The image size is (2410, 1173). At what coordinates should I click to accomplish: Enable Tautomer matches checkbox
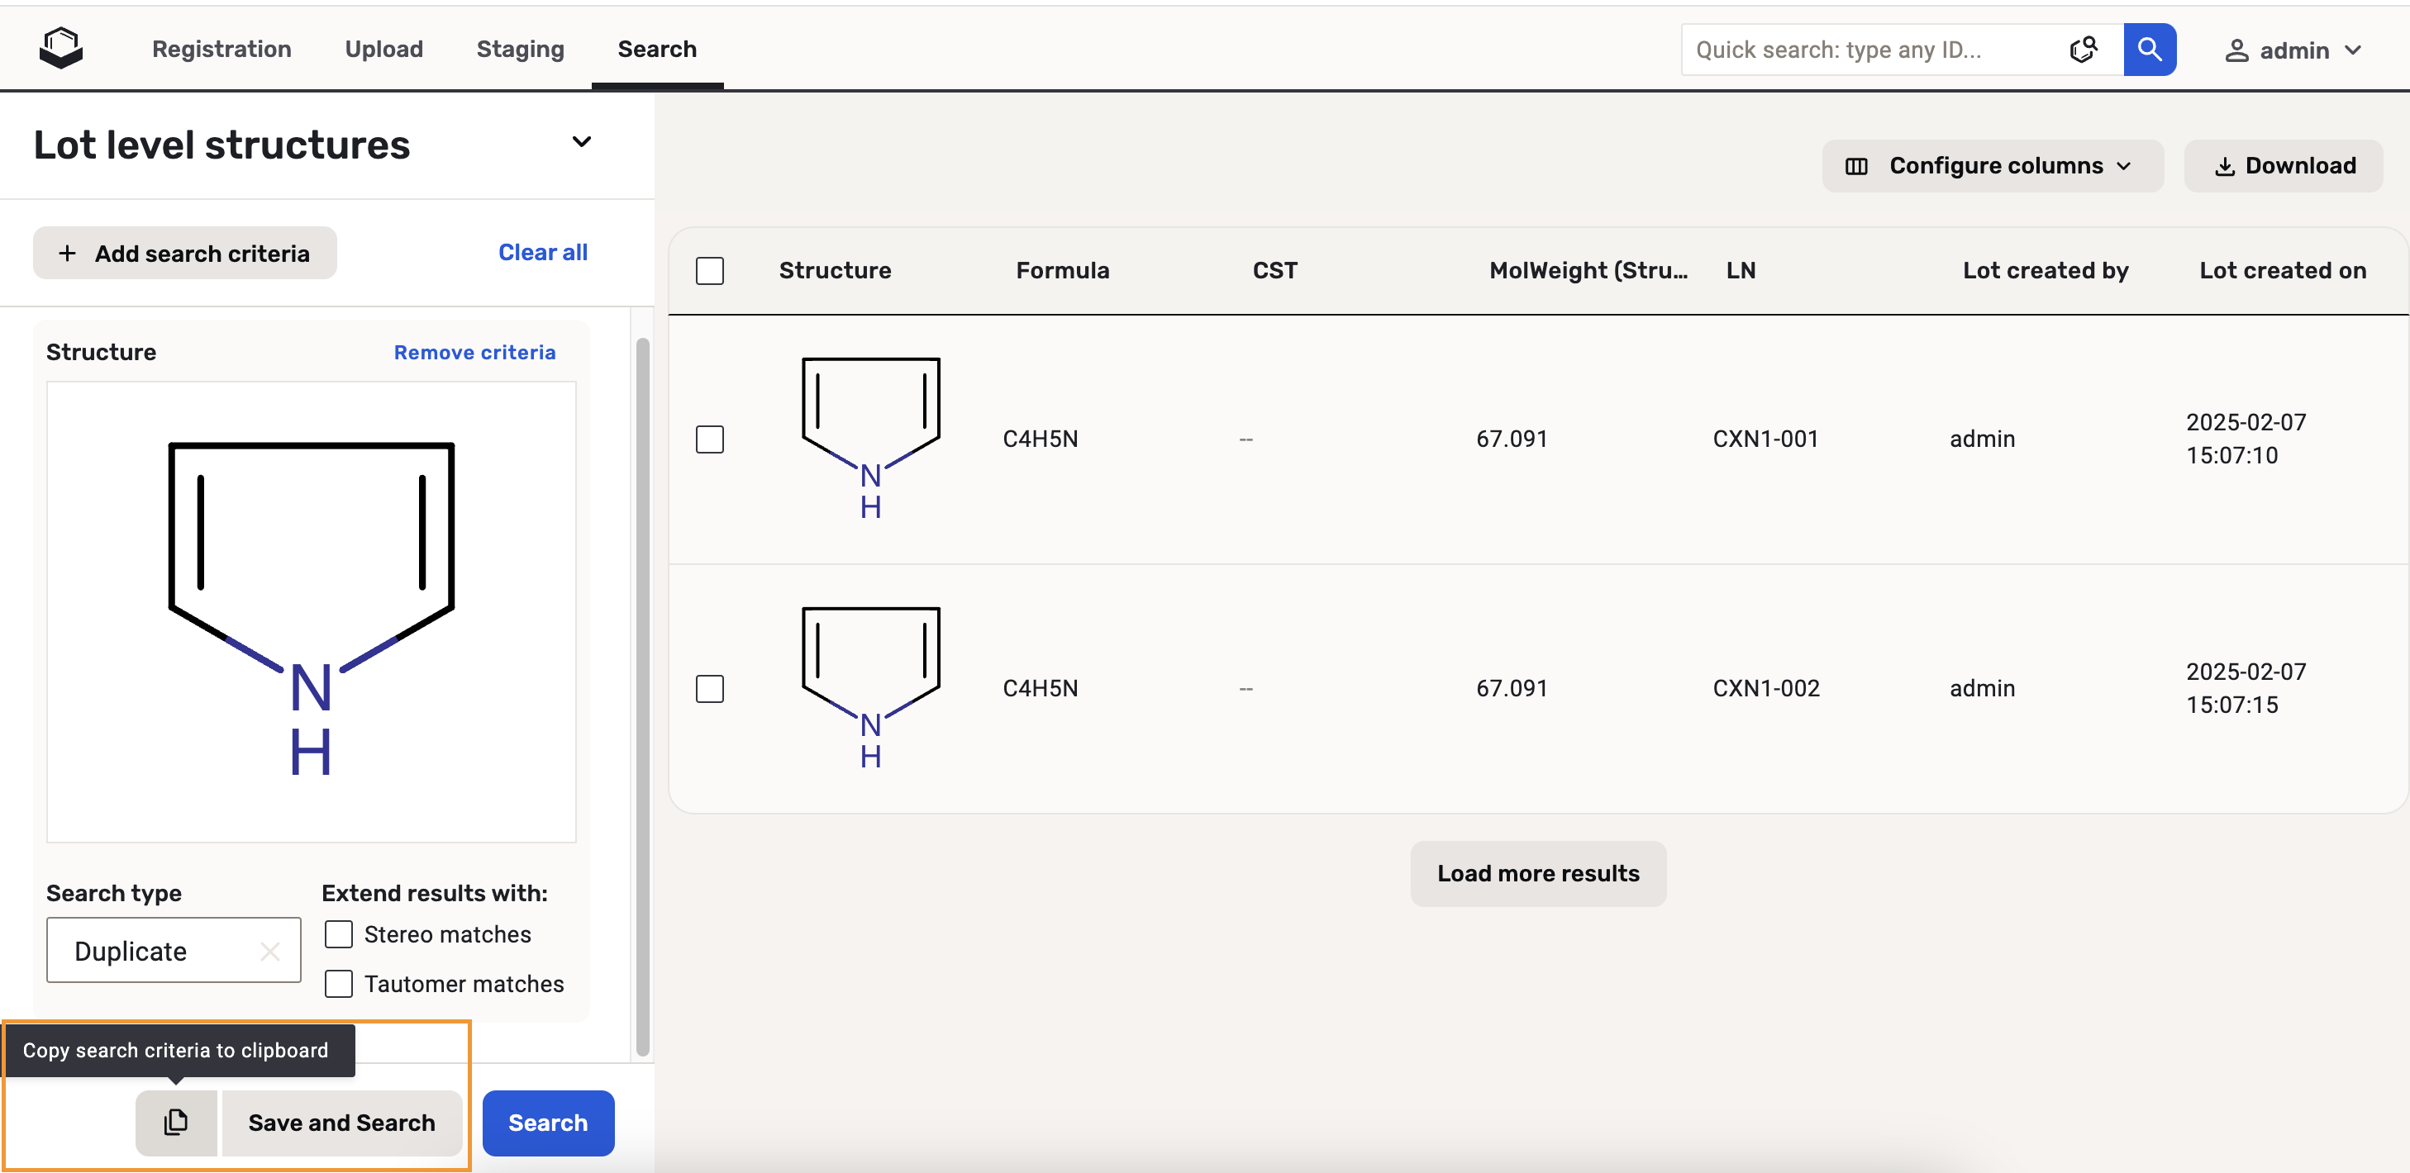pos(338,983)
